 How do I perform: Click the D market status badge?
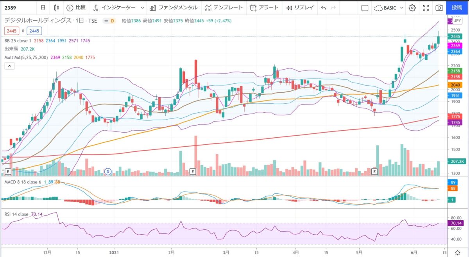coord(112,21)
